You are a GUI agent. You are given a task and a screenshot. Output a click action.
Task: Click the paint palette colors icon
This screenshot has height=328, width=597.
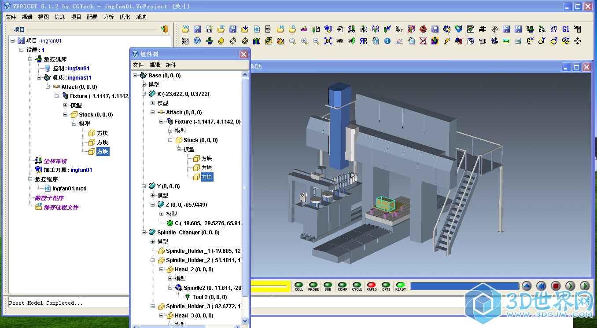280,41
